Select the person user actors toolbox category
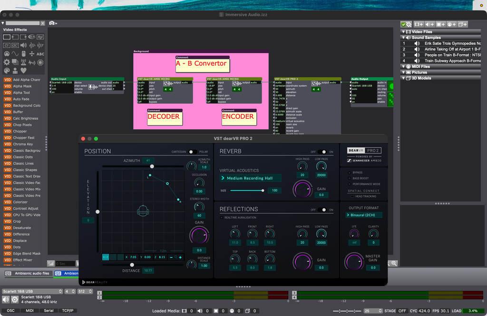 pos(15,70)
